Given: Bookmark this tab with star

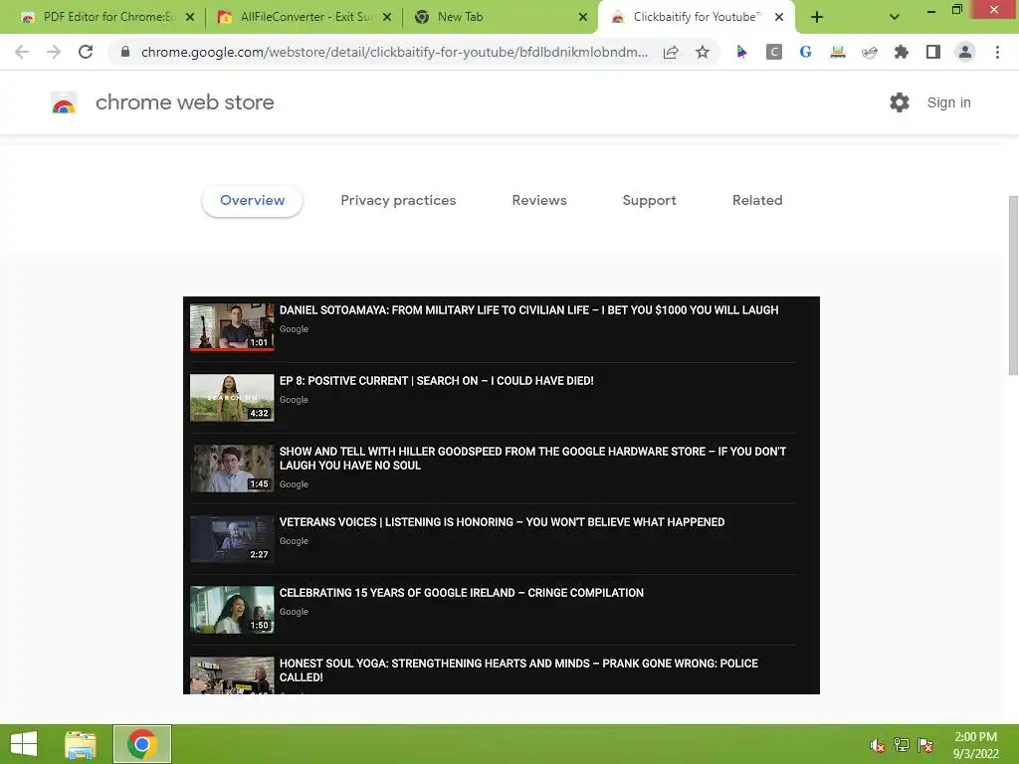Looking at the screenshot, I should (x=703, y=52).
